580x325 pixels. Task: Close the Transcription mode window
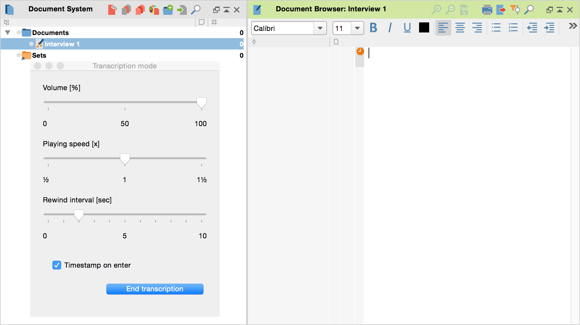[x=38, y=66]
